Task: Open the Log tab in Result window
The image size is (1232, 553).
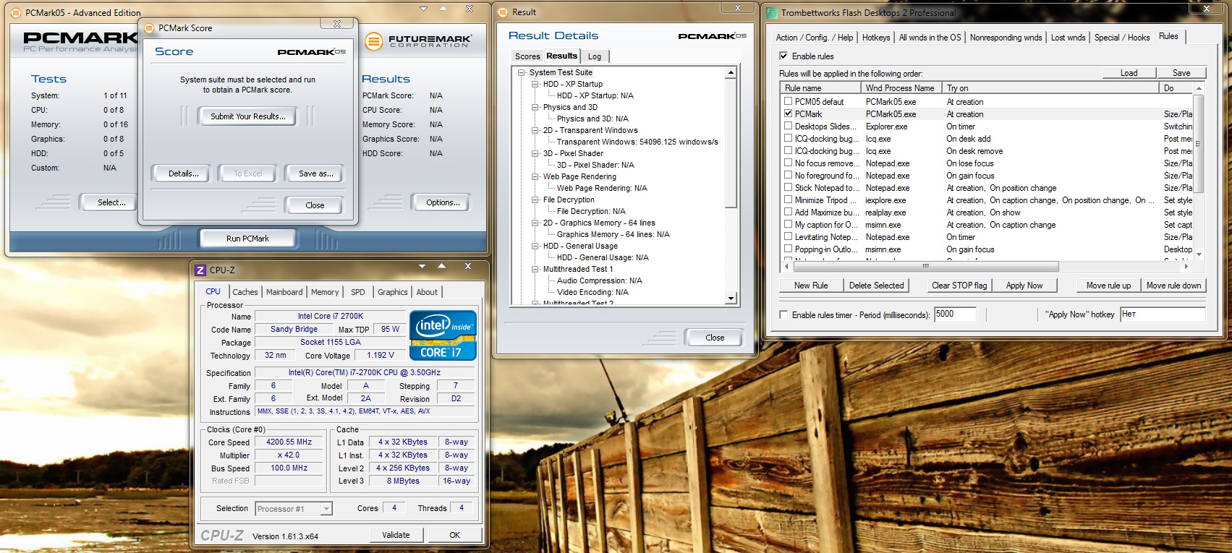Action: pyautogui.click(x=595, y=56)
